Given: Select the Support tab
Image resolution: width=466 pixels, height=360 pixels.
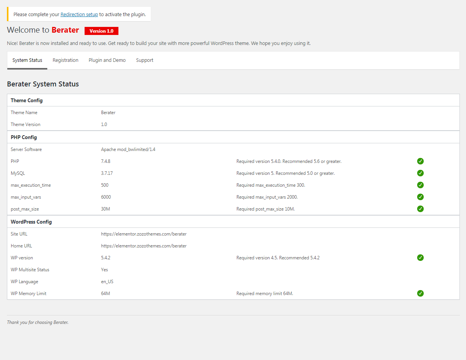Looking at the screenshot, I should [145, 60].
